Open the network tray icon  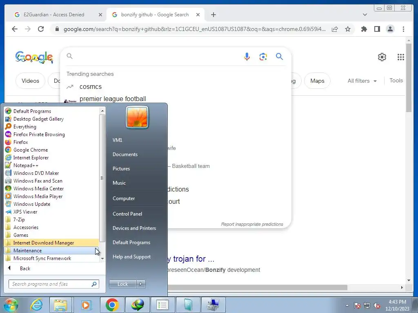click(367, 306)
